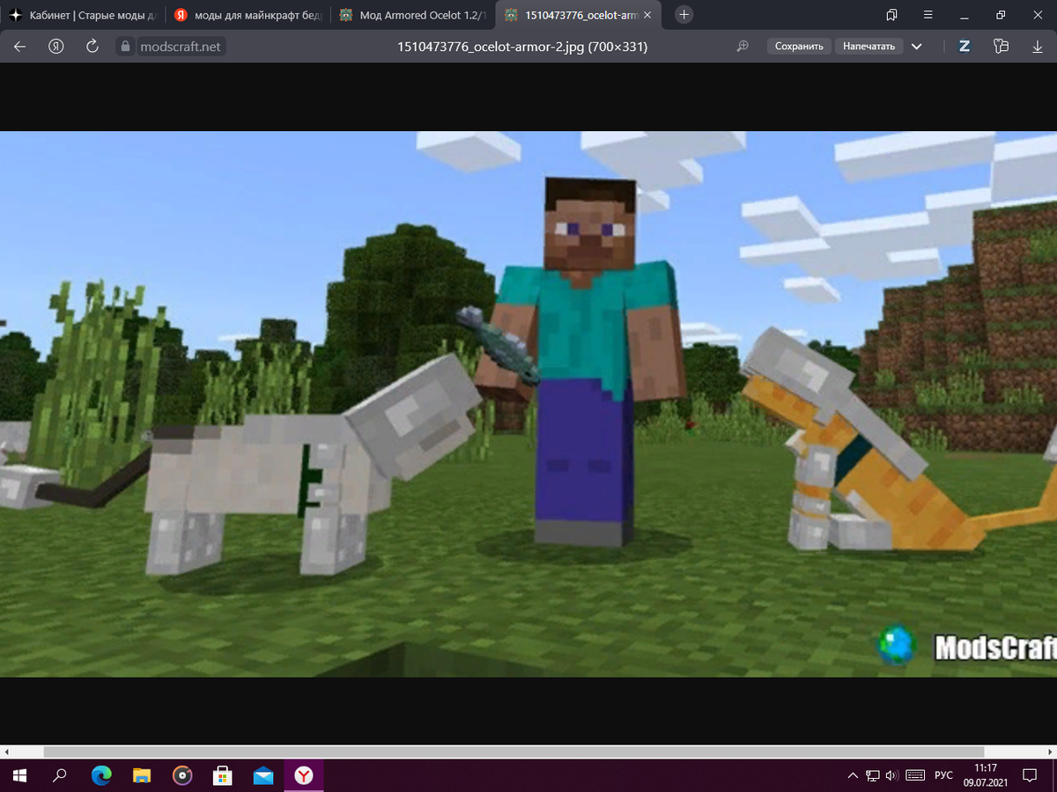Open the Mail app from taskbar

point(263,775)
